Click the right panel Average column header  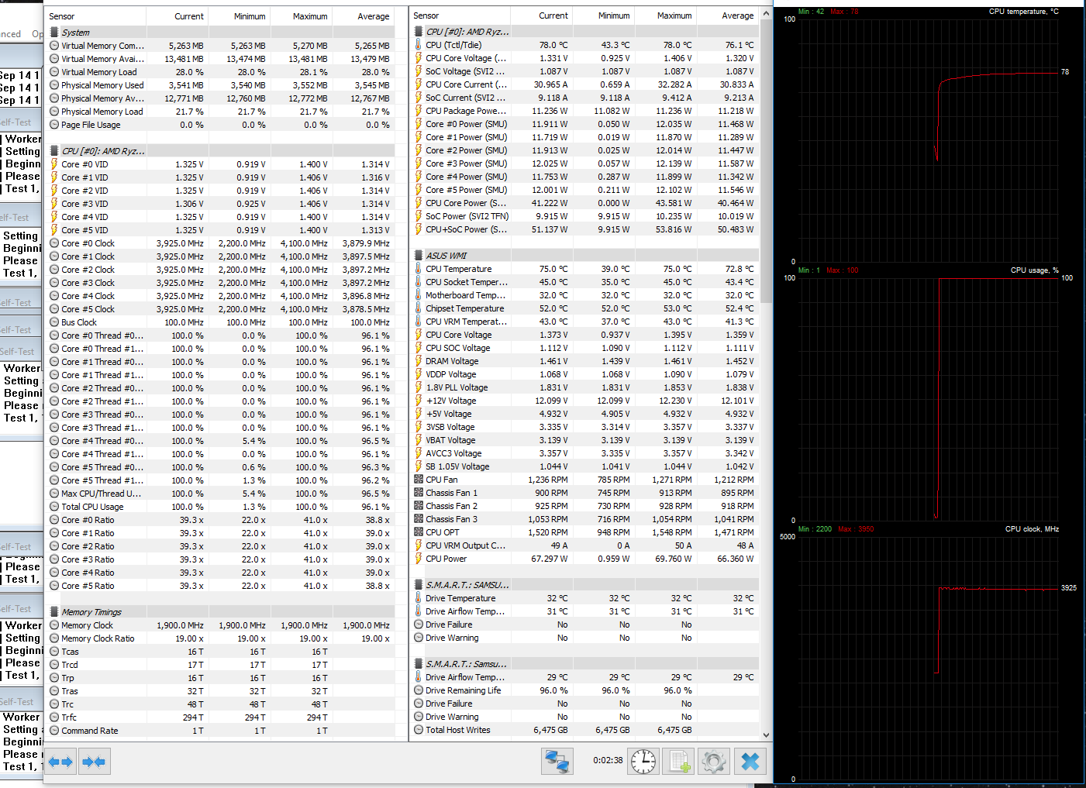(x=727, y=15)
